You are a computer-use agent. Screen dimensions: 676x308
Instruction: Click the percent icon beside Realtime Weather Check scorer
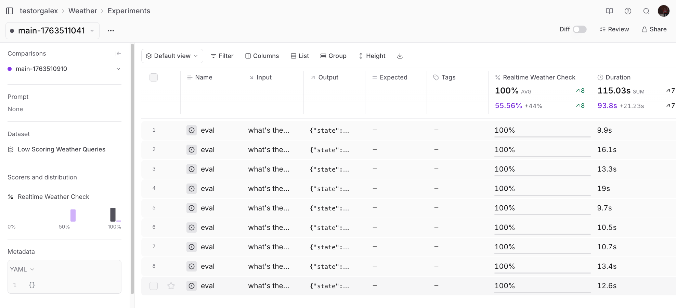(x=11, y=197)
